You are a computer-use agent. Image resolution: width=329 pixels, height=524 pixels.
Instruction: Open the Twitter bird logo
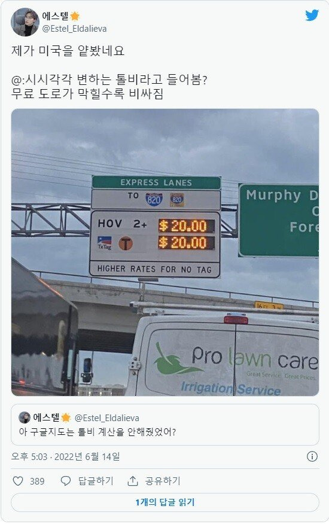312,16
